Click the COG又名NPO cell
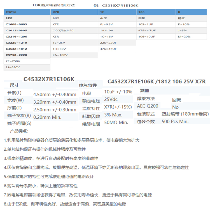Image resolution: width=210 pixels, height=210 pixels. (x=74, y=31)
